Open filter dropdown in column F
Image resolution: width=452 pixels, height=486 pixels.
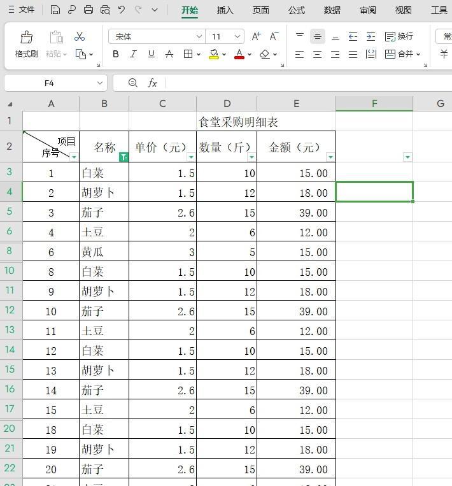(x=407, y=157)
